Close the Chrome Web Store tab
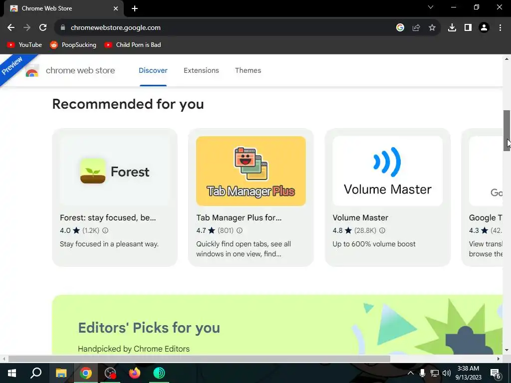The height and width of the screenshot is (383, 511). 116,8
